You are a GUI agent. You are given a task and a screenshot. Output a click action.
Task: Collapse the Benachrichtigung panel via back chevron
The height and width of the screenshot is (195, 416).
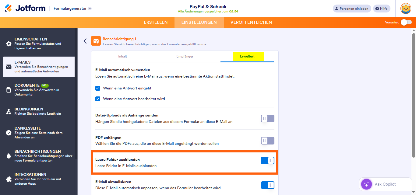point(85,41)
